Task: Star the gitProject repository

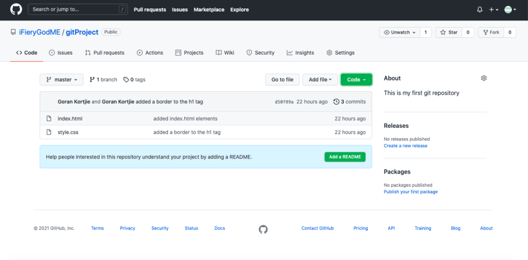Action: tap(449, 32)
